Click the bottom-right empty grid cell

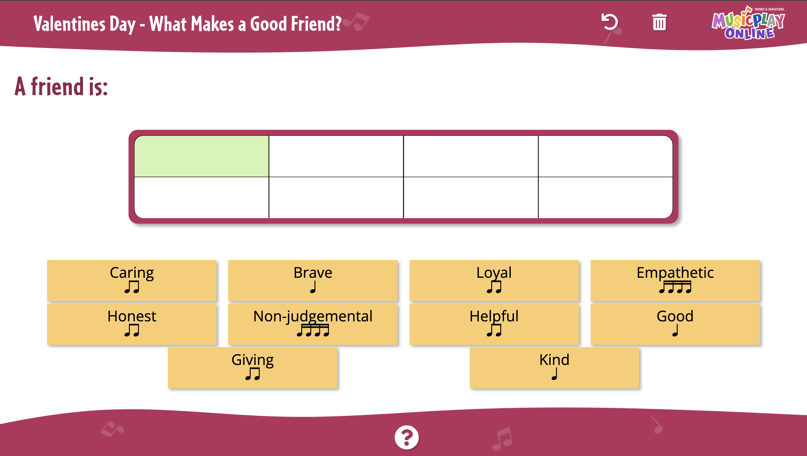point(605,197)
